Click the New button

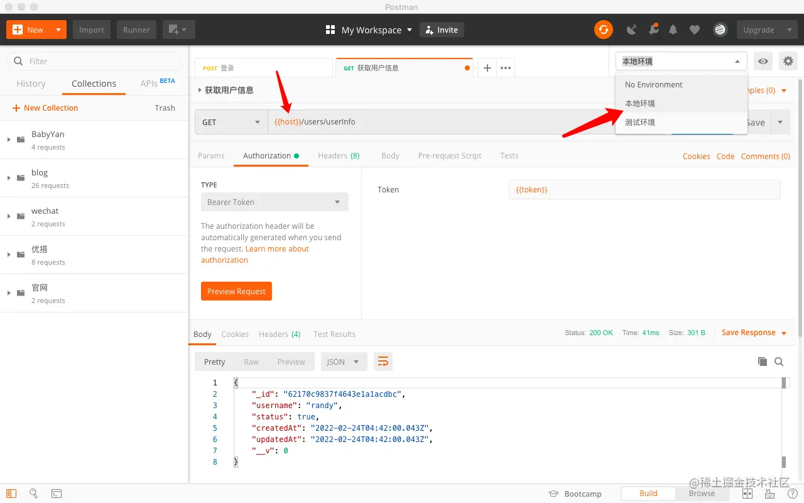pyautogui.click(x=29, y=30)
